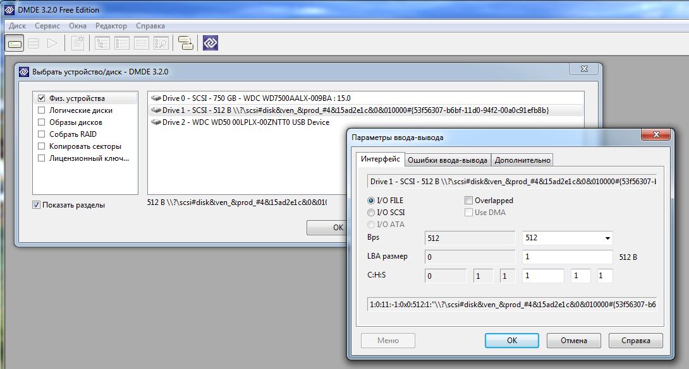Click the search-in-tree toolbar icon
This screenshot has width=689, height=369.
tap(161, 43)
